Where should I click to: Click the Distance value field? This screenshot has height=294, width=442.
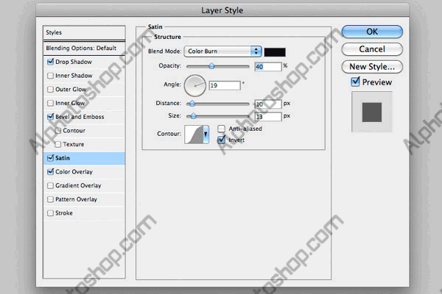tap(268, 104)
